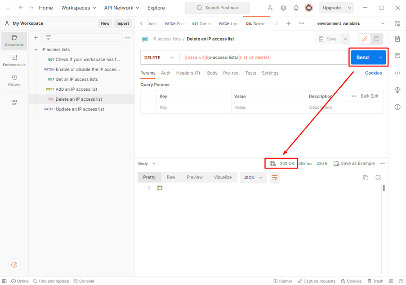
Task: Toggle the line wrap button in the response
Action: pyautogui.click(x=274, y=178)
